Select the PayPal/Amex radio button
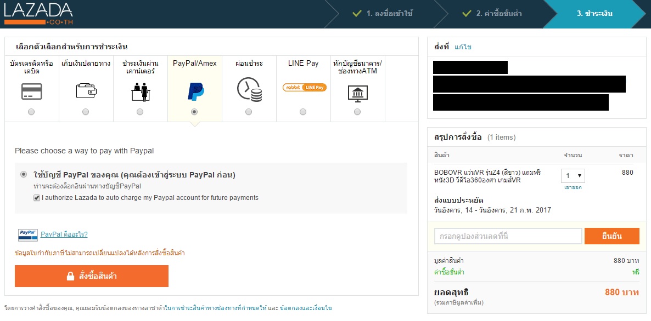The width and height of the screenshot is (651, 321). (194, 112)
